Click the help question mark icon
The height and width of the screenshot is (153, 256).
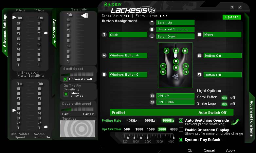(x=232, y=7)
